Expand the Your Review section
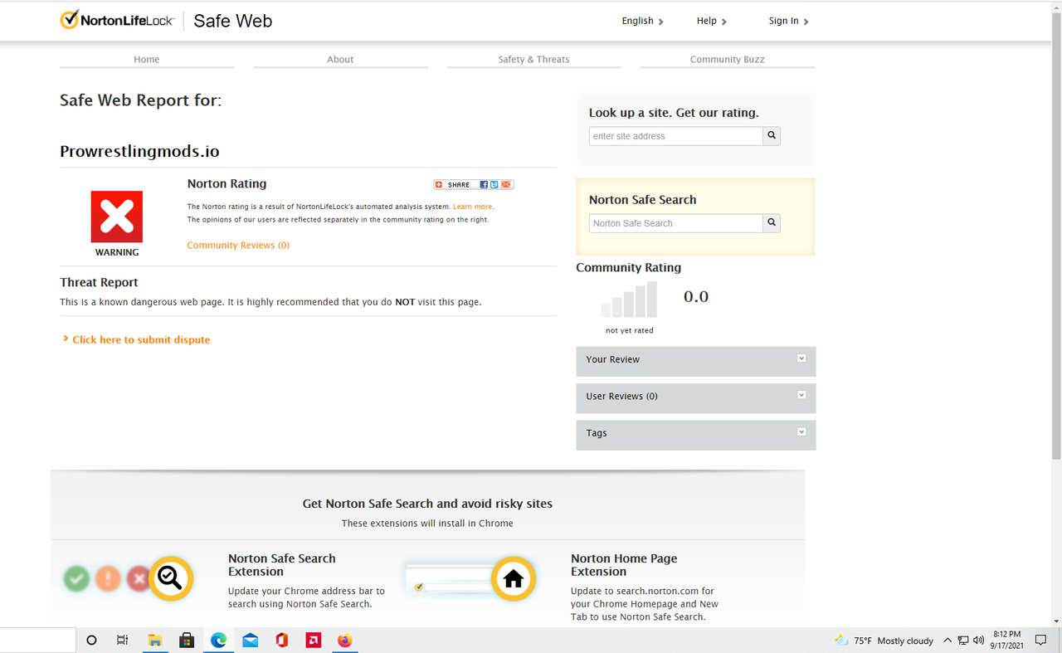The image size is (1062, 653). click(696, 361)
